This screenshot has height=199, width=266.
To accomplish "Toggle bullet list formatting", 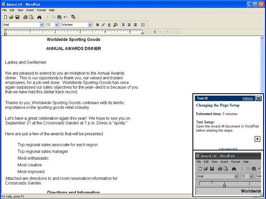I will tap(143, 25).
